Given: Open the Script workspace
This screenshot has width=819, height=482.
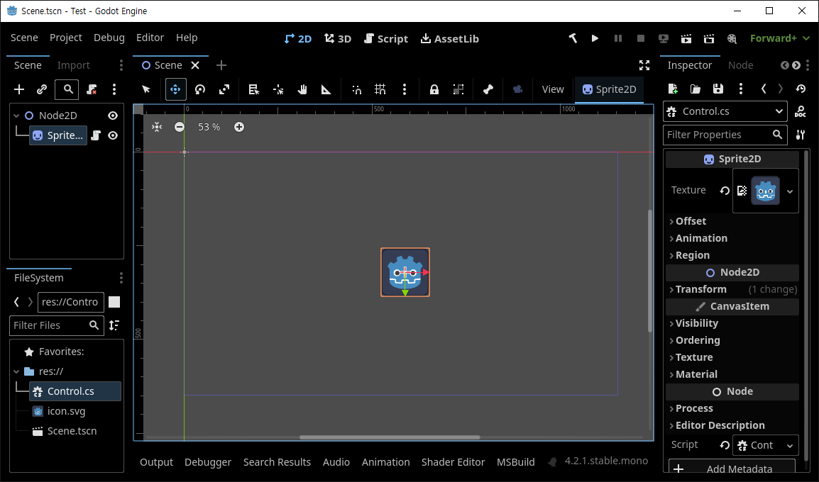Looking at the screenshot, I should tap(386, 38).
